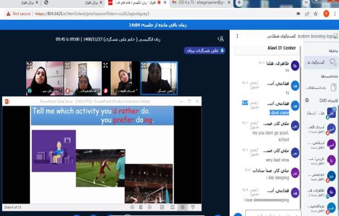The image size is (339, 216).
Task: Open user menu for علی (شما) in users list
Action: click(x=321, y=113)
